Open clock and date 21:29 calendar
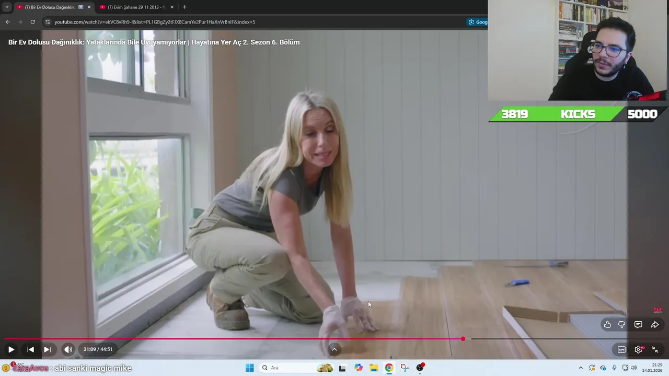This screenshot has width=669, height=376. (652, 368)
